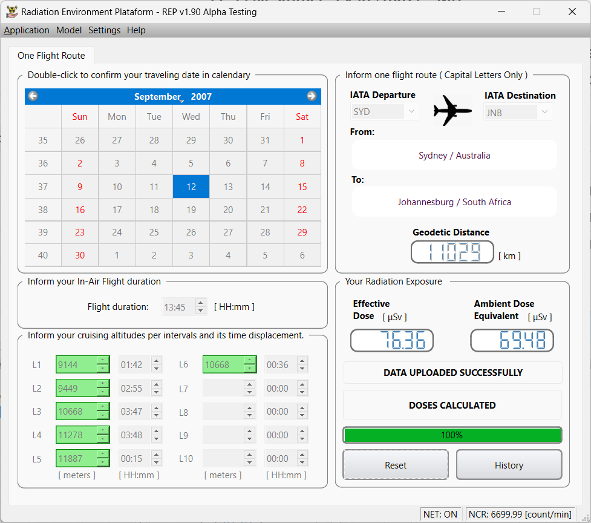Decrease the L6 altitude value with down arrow
This screenshot has width=591, height=523.
[x=250, y=369]
